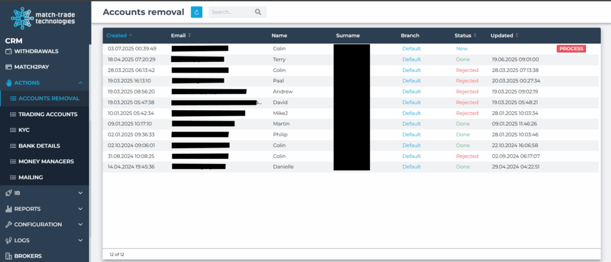The width and height of the screenshot is (611, 262).
Task: Open the Mailing section
Action: pos(30,177)
